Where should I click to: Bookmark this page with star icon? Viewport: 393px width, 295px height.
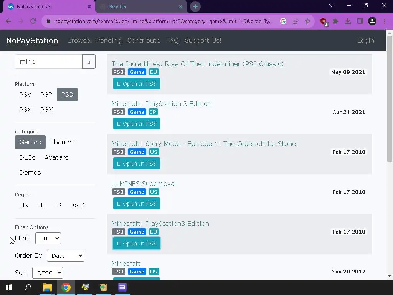[308, 22]
